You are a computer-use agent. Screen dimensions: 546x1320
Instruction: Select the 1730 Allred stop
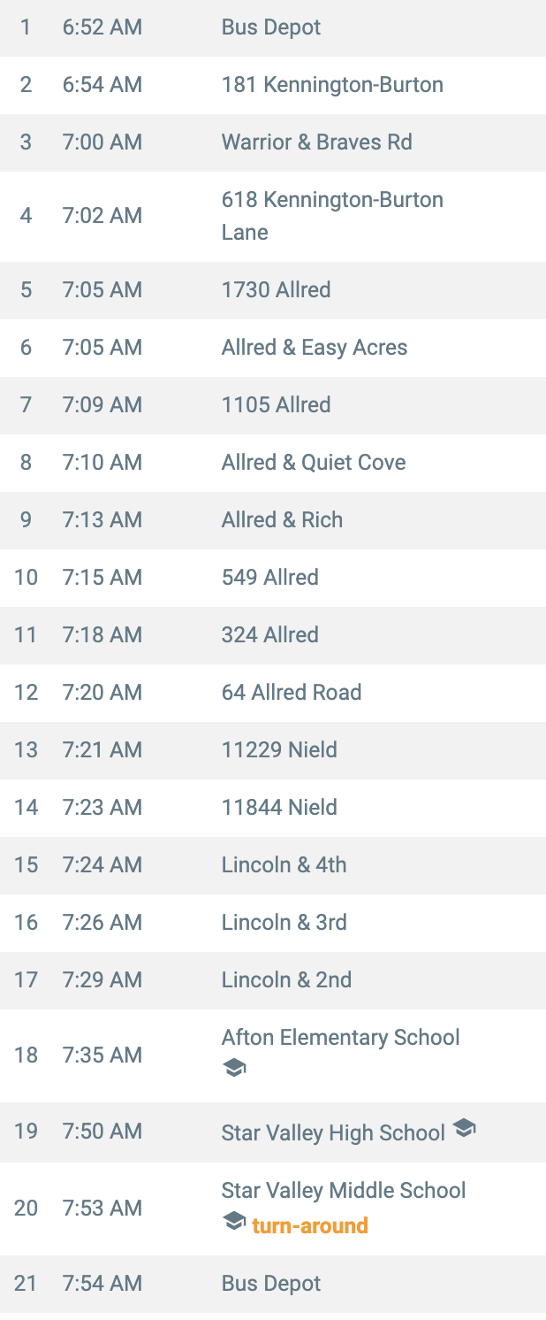(x=273, y=290)
